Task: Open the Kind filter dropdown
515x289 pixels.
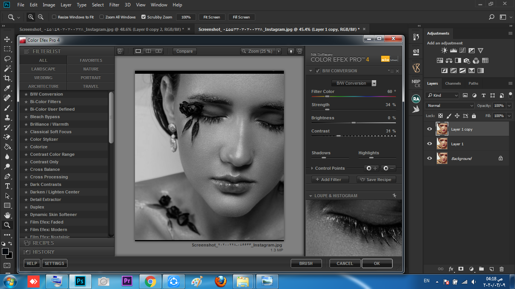Action: click(x=442, y=95)
